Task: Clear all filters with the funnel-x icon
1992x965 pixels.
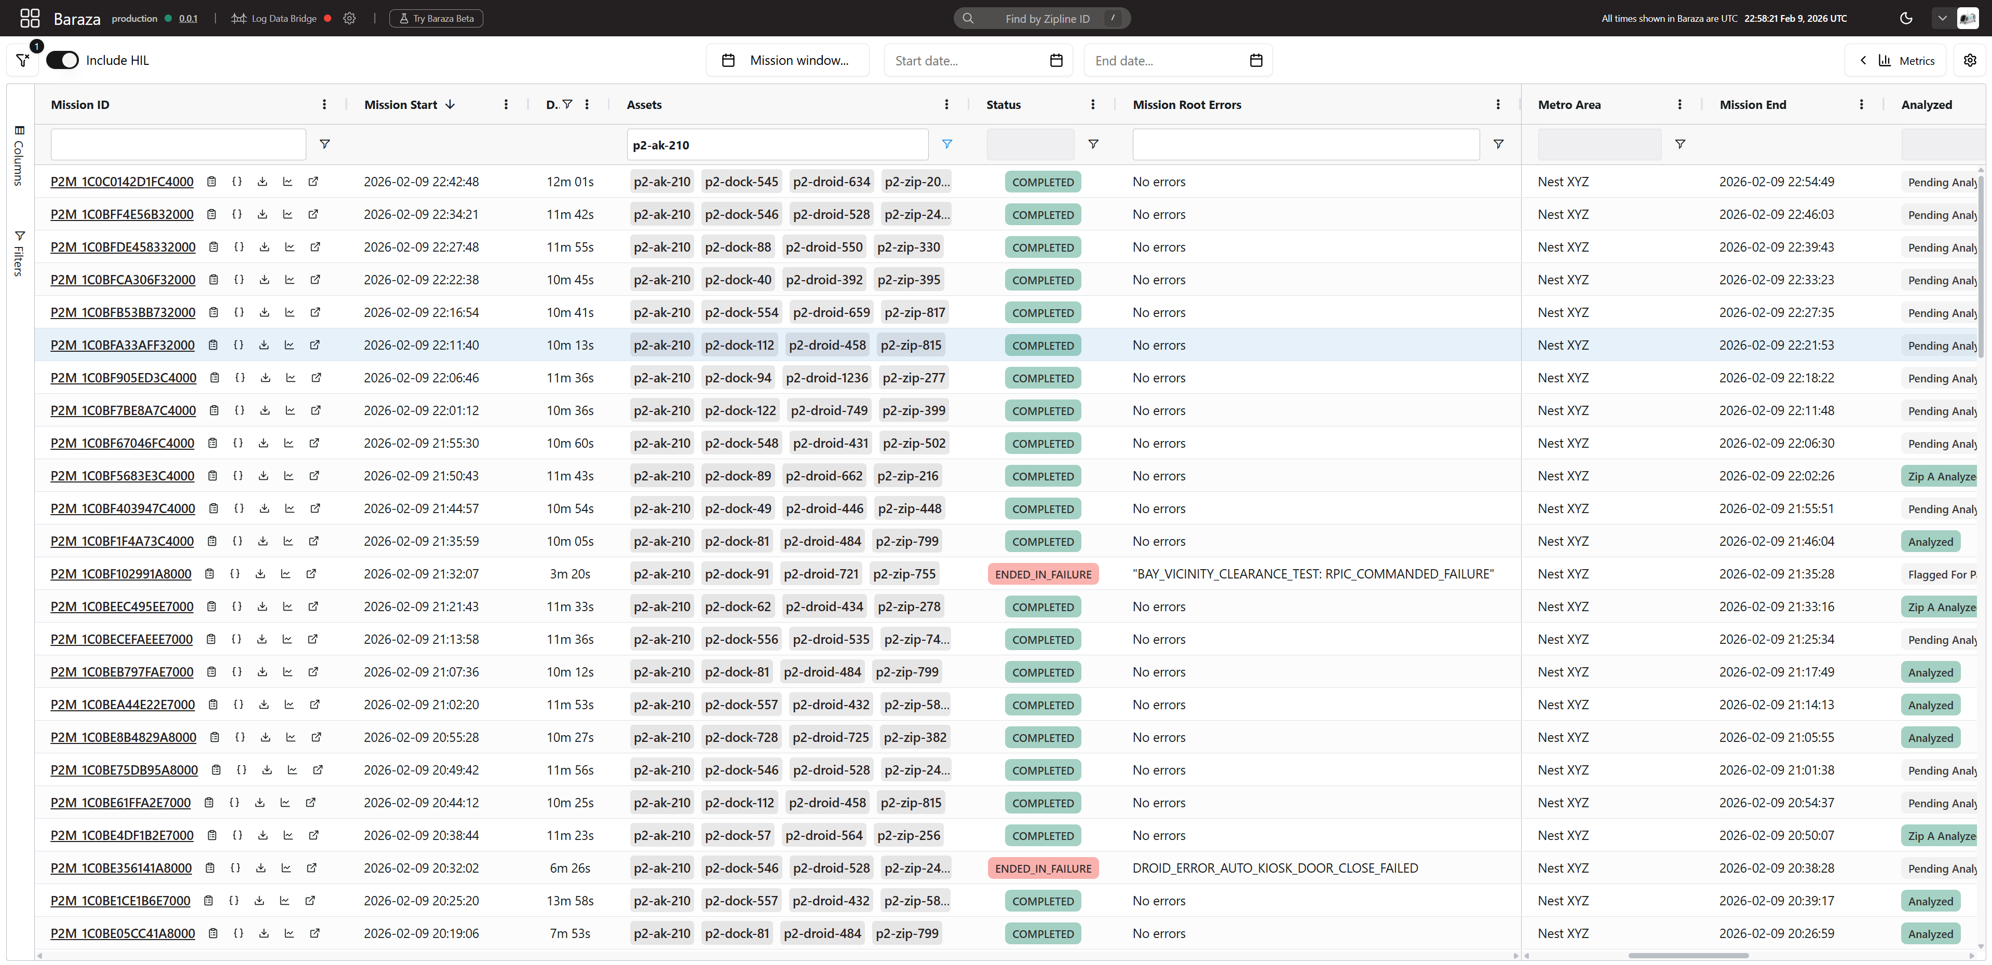Action: (x=23, y=60)
